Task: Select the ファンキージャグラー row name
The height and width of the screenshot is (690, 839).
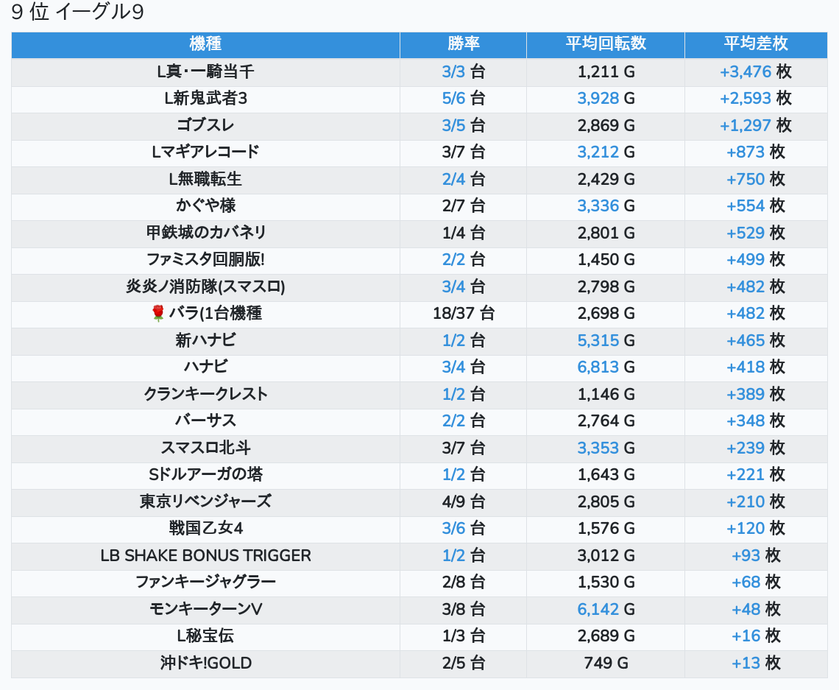Action: click(x=205, y=582)
